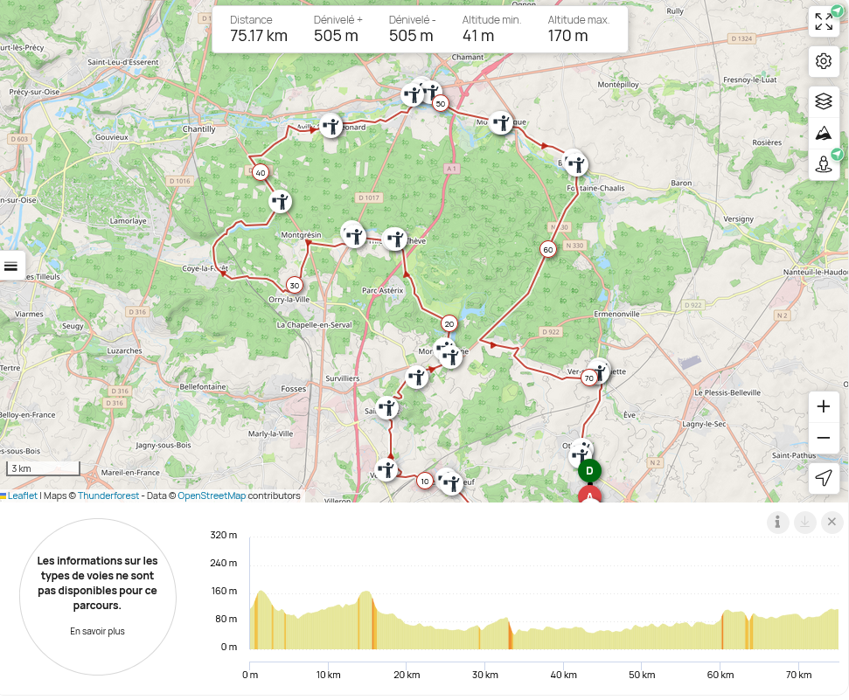Click the marshal icon near Montgrésin
The height and width of the screenshot is (700, 849).
point(353,234)
